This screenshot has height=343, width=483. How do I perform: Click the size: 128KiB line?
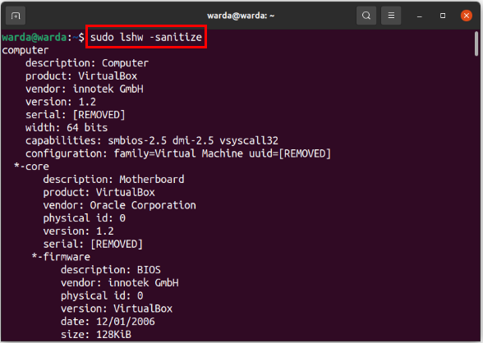96,335
